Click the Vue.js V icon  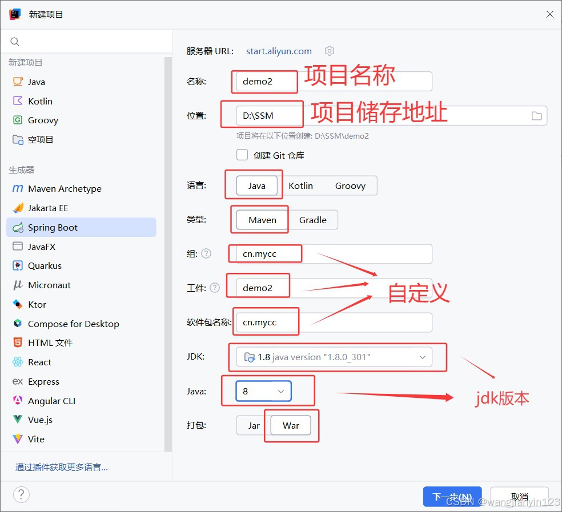coord(18,420)
